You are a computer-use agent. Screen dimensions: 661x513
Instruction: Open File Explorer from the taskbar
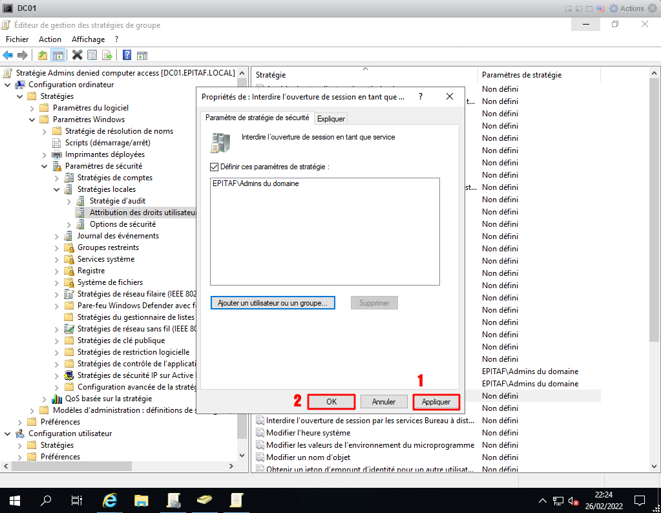142,500
